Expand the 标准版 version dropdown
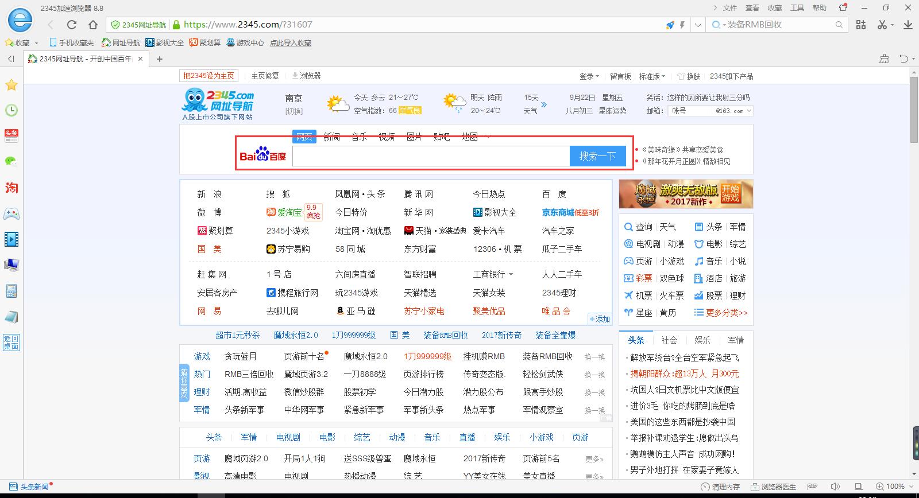 click(652, 76)
